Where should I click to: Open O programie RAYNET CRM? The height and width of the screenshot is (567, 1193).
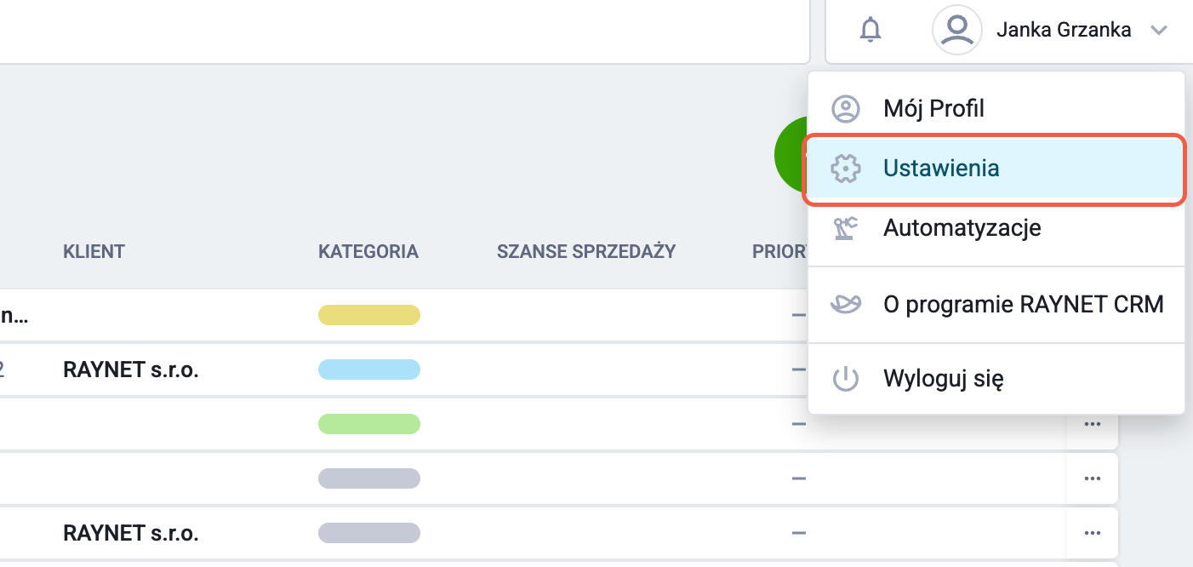[x=1023, y=304]
